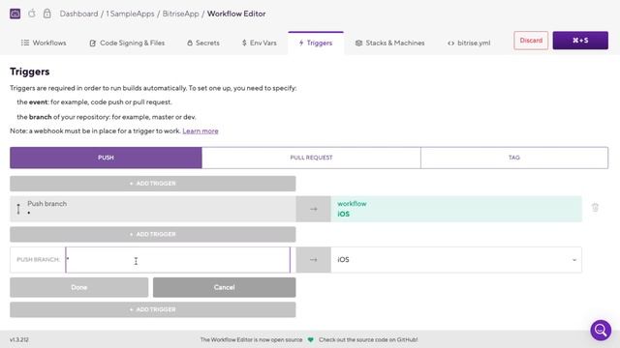Image resolution: width=620 pixels, height=348 pixels.
Task: Open the Secrets tab
Action: (203, 43)
